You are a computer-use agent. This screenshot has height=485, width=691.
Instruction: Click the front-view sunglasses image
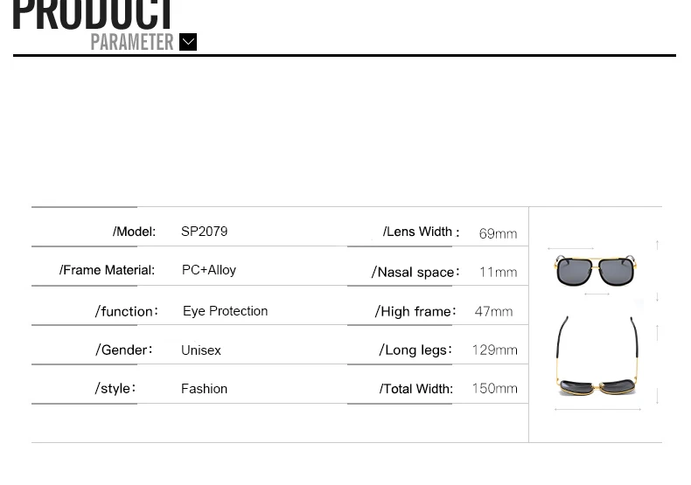[595, 270]
